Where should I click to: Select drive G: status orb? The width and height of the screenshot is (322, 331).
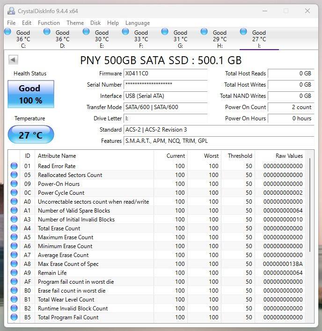pyautogui.click(x=165, y=32)
